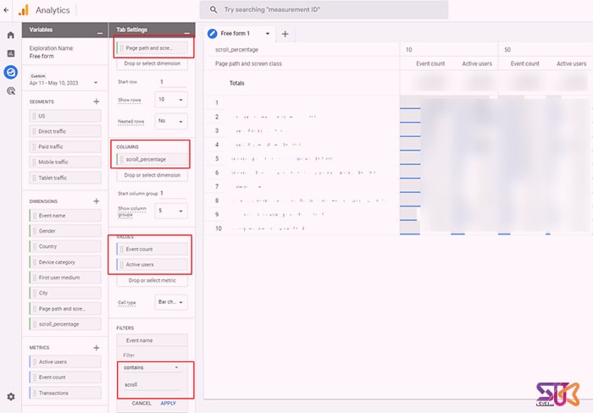
Task: Go back using the arrow icon
Action: coord(6,10)
